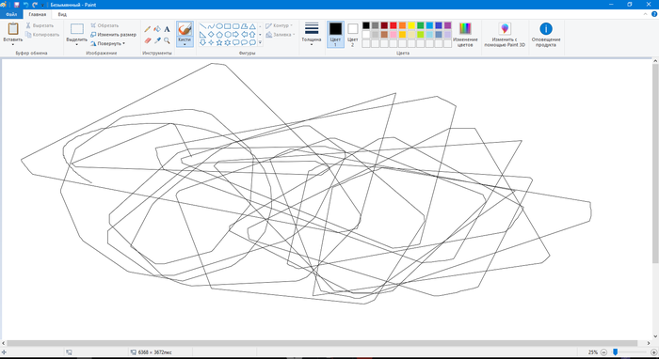
Task: Open the Изменение цветов color editor
Action: coord(465,35)
